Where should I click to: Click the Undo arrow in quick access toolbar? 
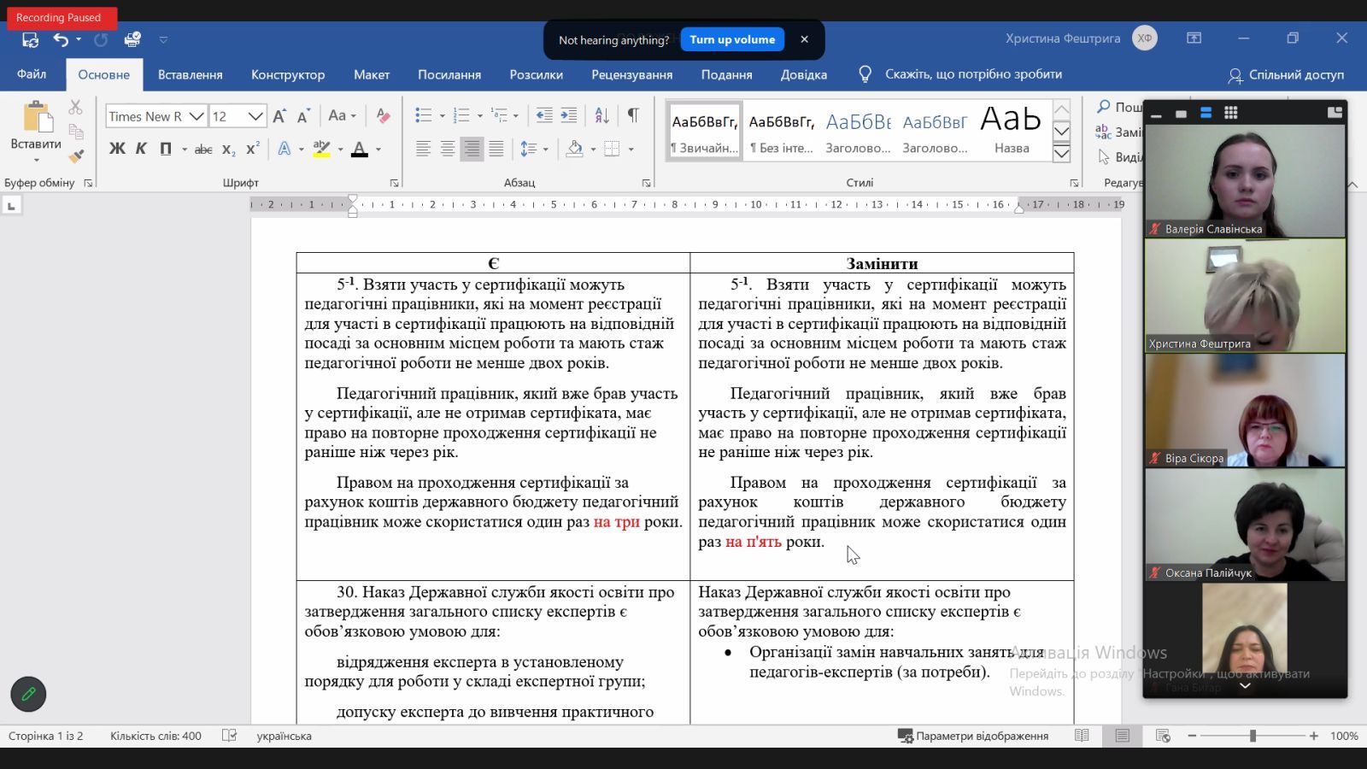pos(60,39)
